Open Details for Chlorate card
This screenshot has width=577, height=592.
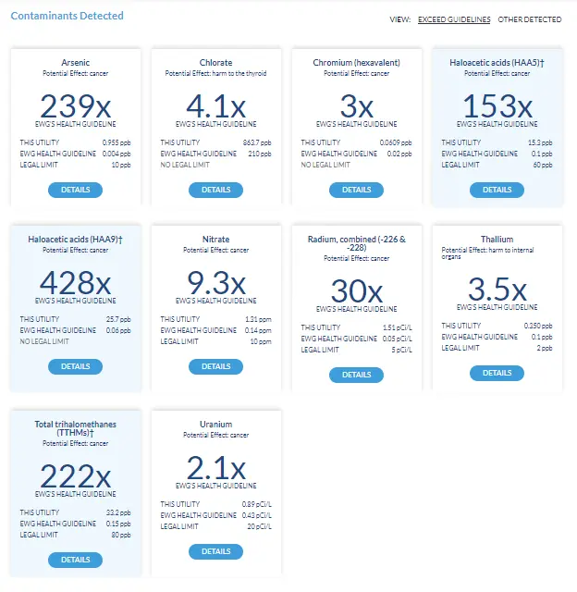coord(215,190)
